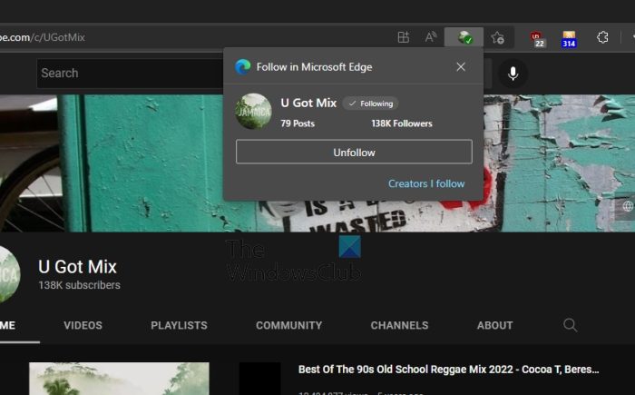Switch to the VIDEOS tab
This screenshot has height=395, width=635.
(x=83, y=325)
